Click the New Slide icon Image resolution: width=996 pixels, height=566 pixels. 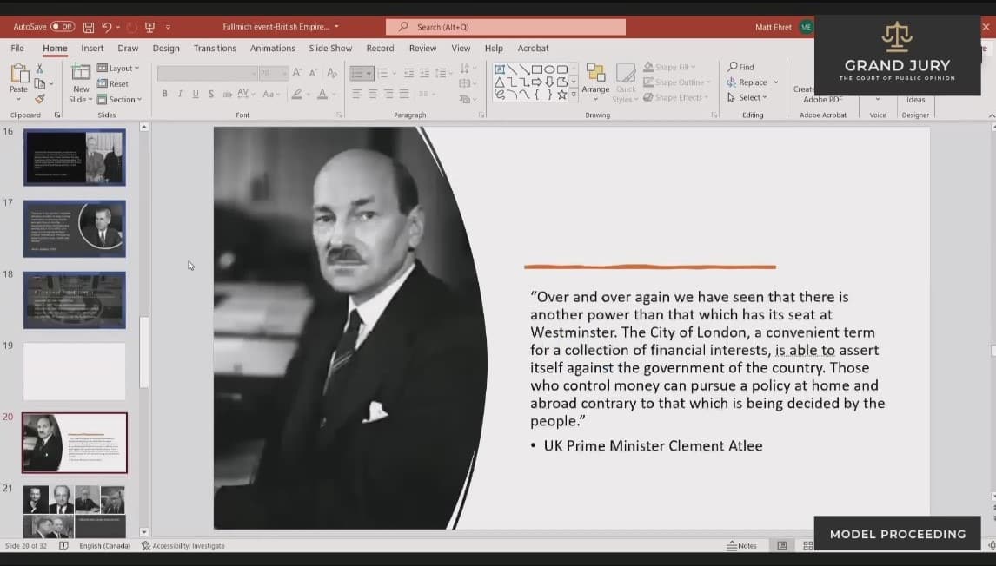pos(80,72)
